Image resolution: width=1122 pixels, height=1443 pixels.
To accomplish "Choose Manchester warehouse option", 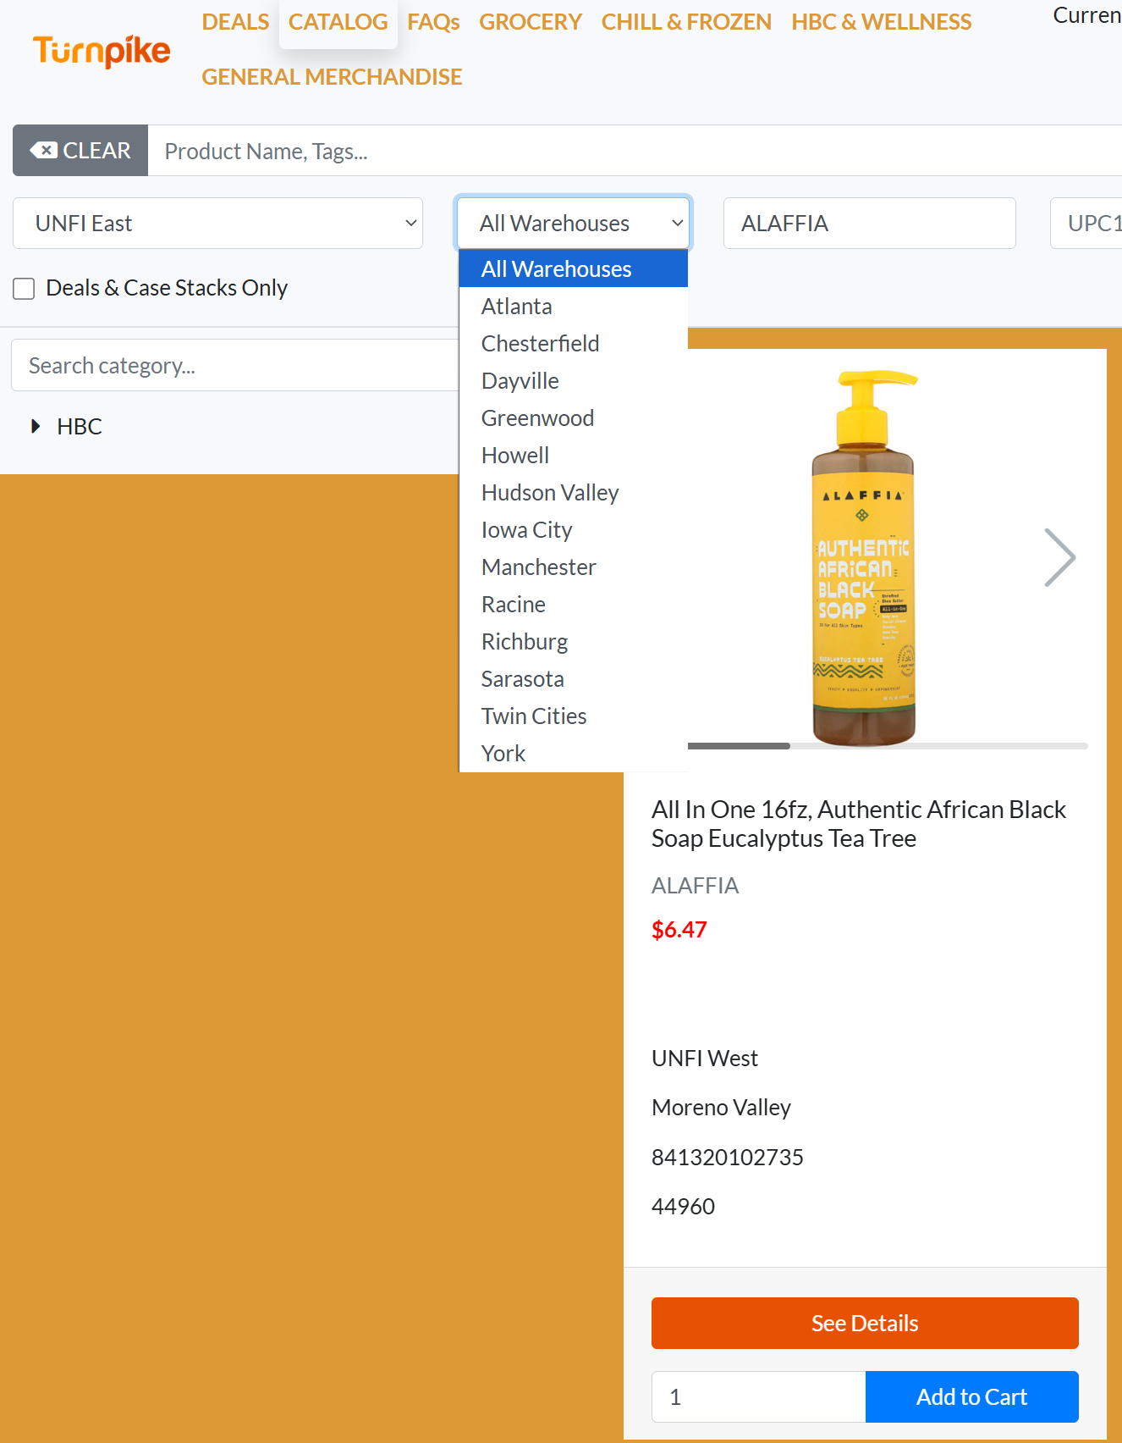I will coord(574,567).
